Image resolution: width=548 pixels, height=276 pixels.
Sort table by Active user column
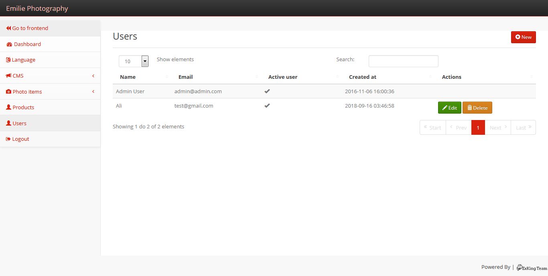point(301,77)
